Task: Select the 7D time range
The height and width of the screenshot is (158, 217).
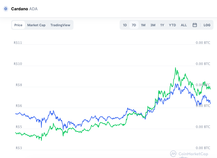Action: tap(134, 25)
